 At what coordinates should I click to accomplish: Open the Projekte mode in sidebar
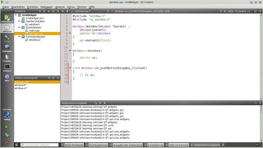point(7,58)
